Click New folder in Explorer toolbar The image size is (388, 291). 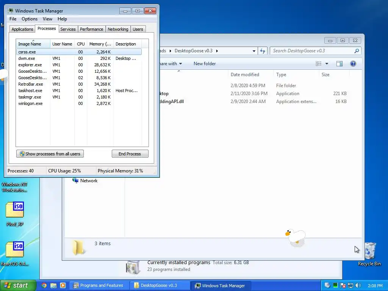[205, 64]
